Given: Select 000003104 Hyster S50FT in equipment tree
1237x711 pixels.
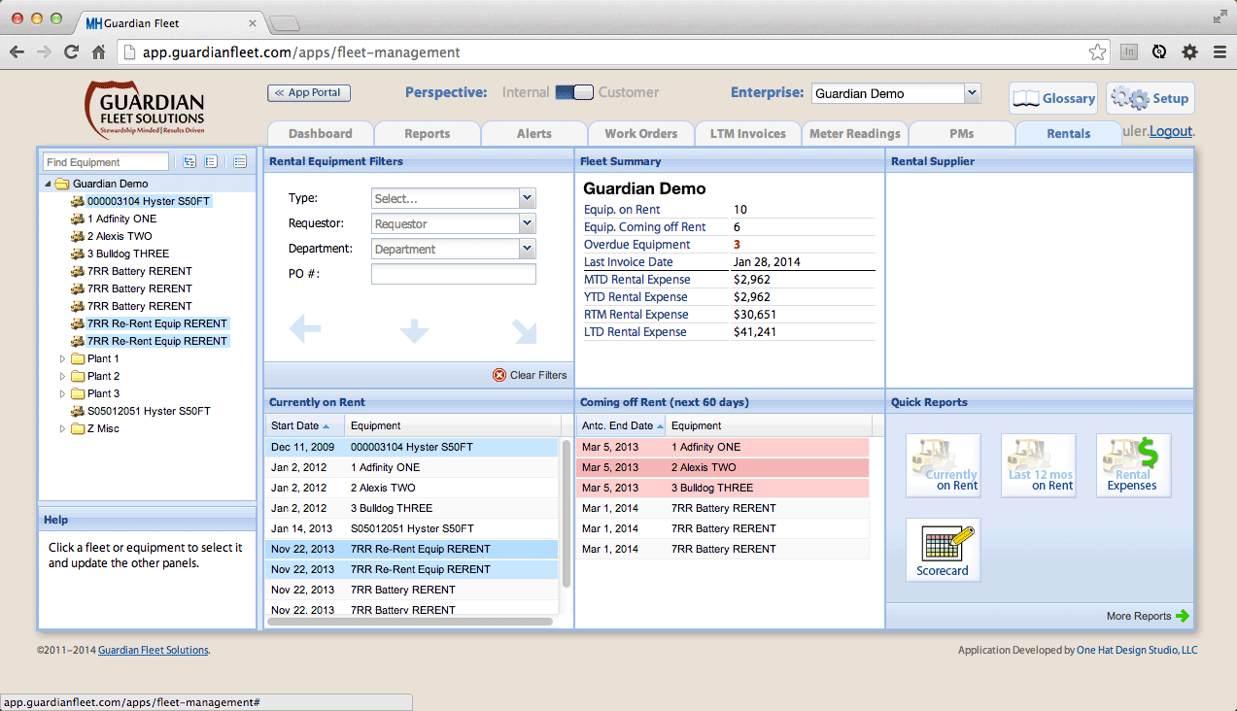Looking at the screenshot, I should (x=149, y=201).
